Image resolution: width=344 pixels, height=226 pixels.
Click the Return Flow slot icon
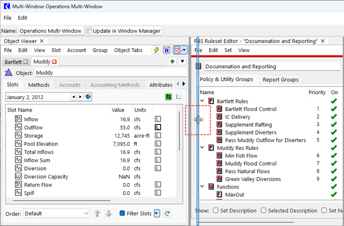[18, 185]
